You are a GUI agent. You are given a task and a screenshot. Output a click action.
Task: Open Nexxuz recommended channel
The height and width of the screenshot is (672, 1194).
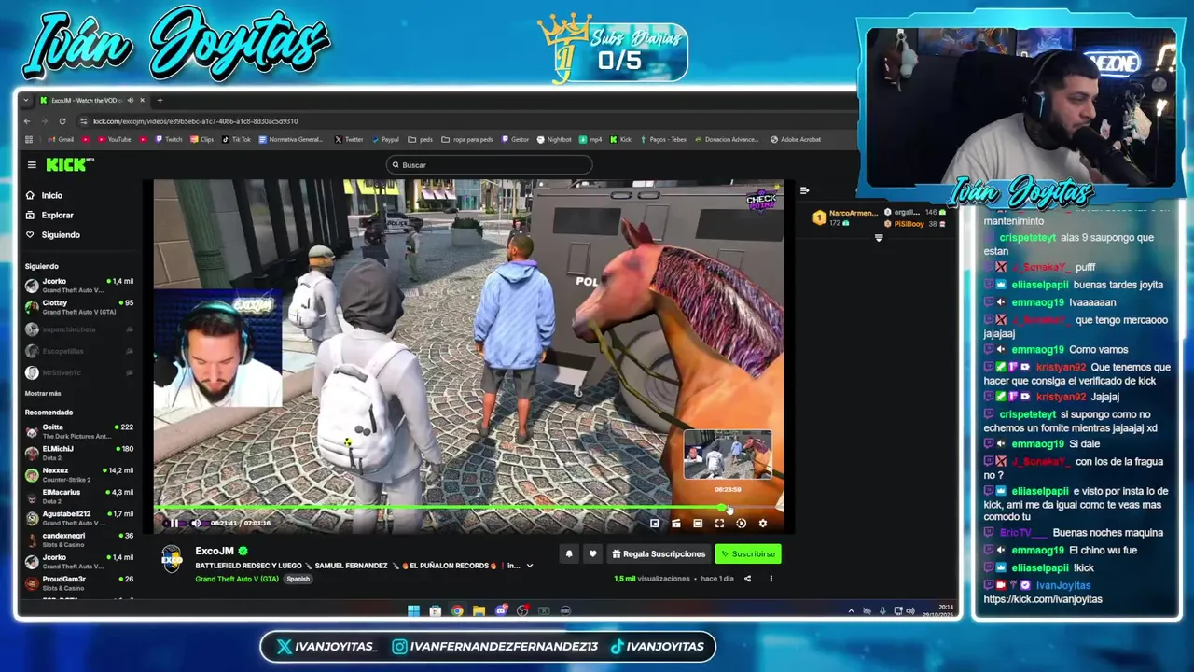79,474
